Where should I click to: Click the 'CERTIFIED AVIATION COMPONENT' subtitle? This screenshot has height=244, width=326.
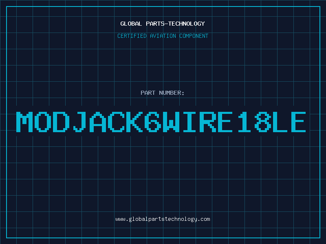click(x=163, y=36)
